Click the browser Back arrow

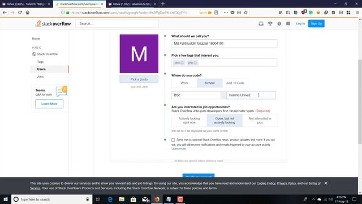tap(5, 12)
